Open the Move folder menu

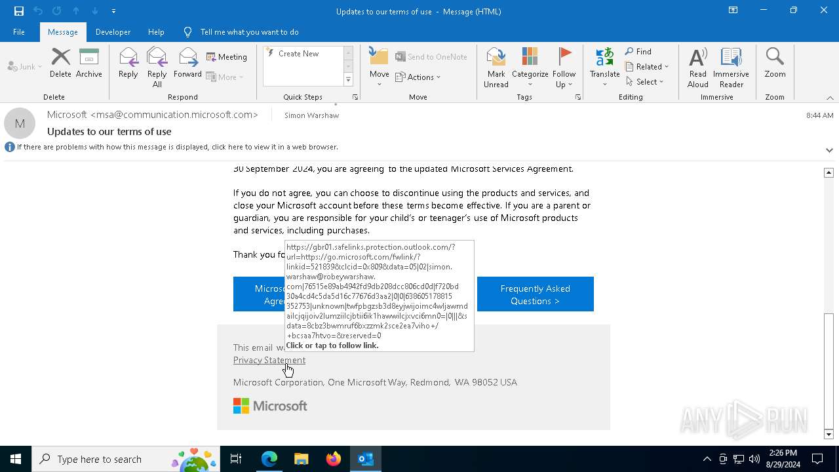[379, 67]
